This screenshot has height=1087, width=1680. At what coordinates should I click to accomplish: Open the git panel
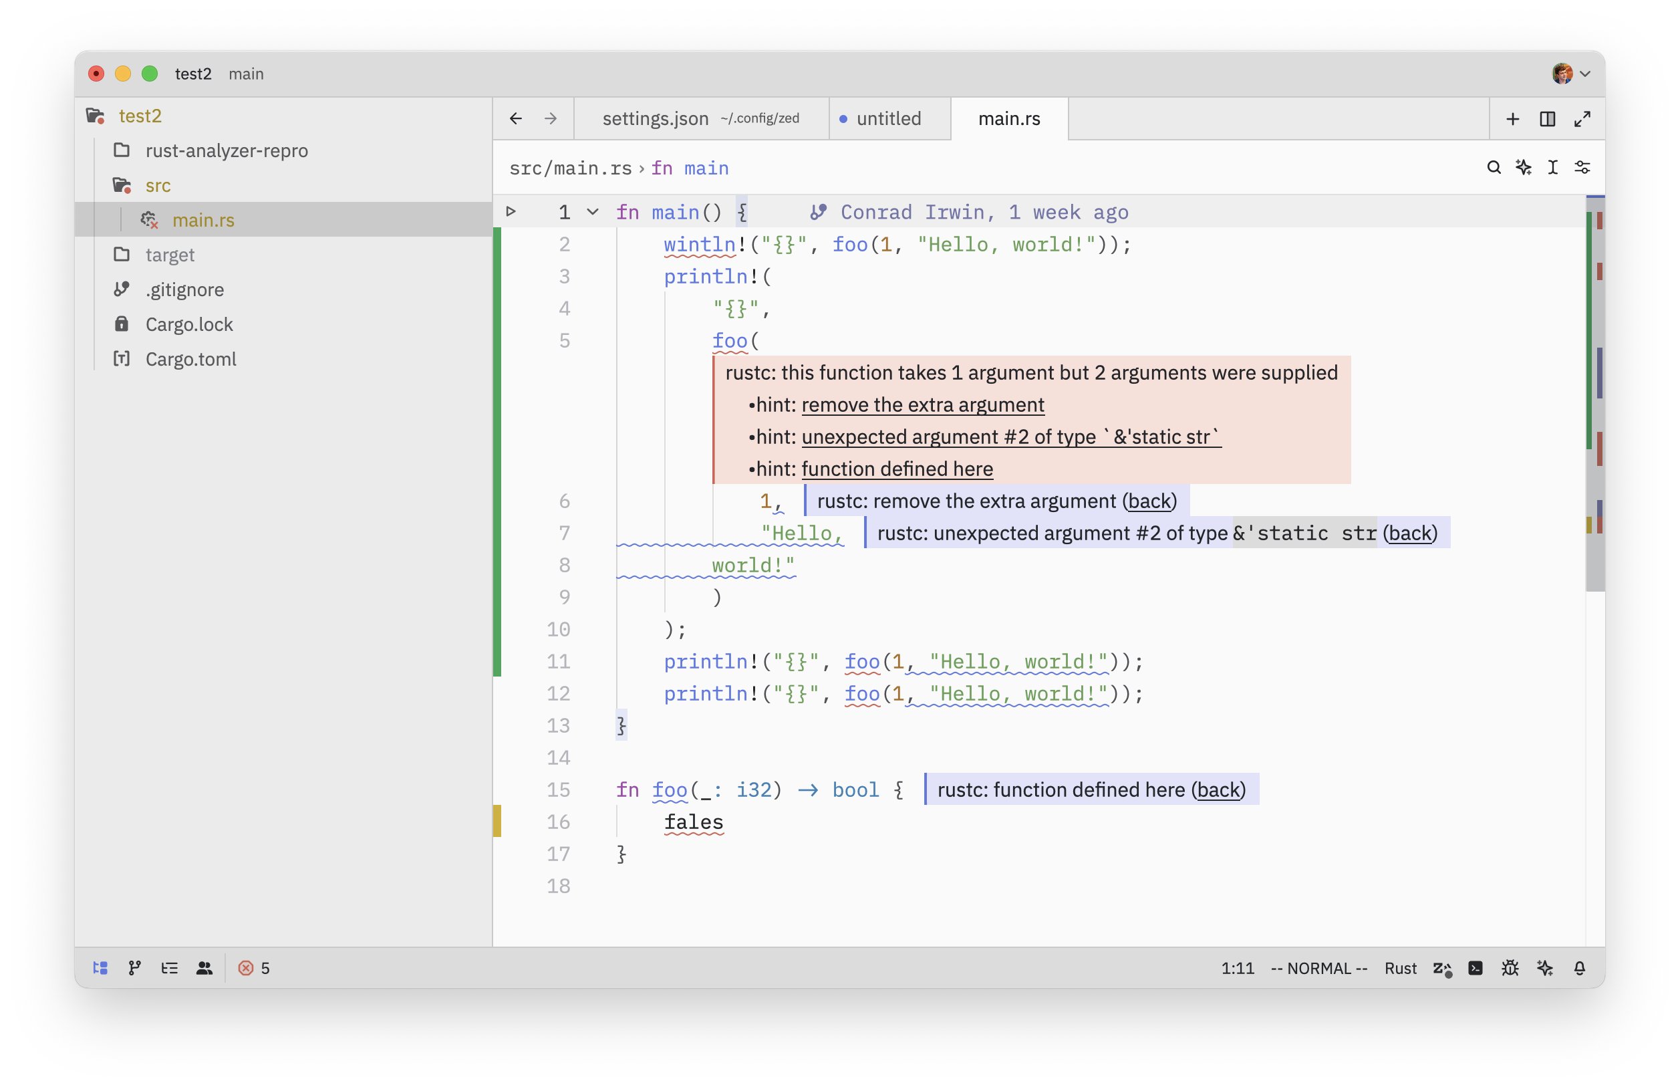pyautogui.click(x=135, y=968)
